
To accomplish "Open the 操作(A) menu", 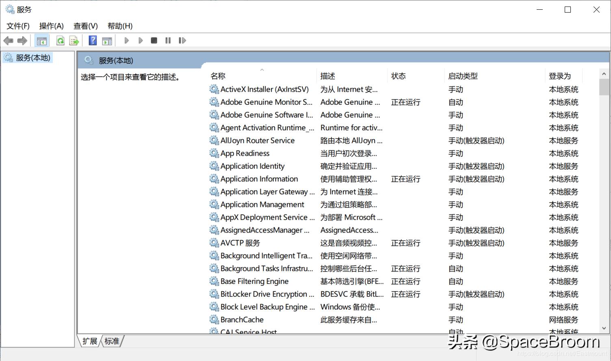I will pyautogui.click(x=51, y=26).
